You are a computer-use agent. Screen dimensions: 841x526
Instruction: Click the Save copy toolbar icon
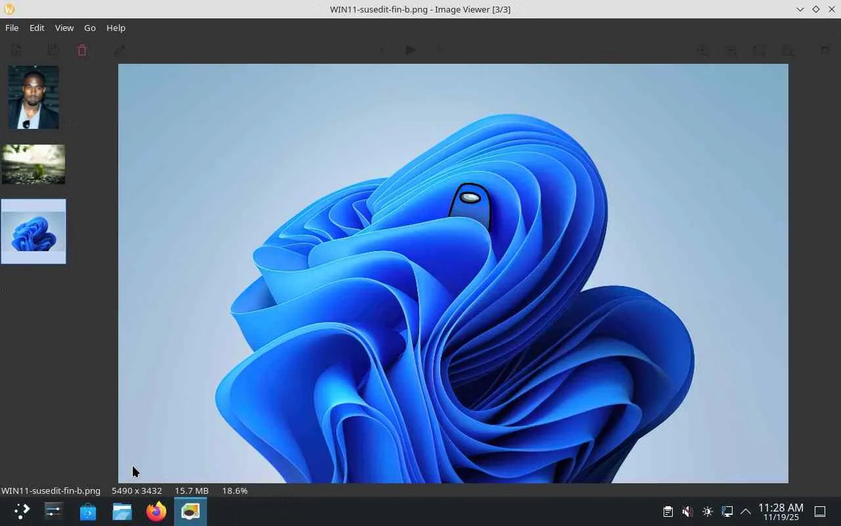pyautogui.click(x=53, y=50)
